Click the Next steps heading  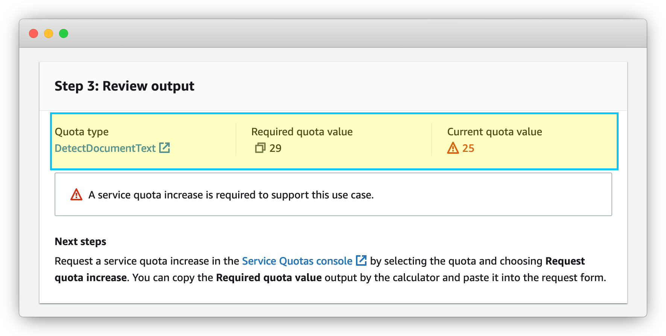tap(81, 241)
